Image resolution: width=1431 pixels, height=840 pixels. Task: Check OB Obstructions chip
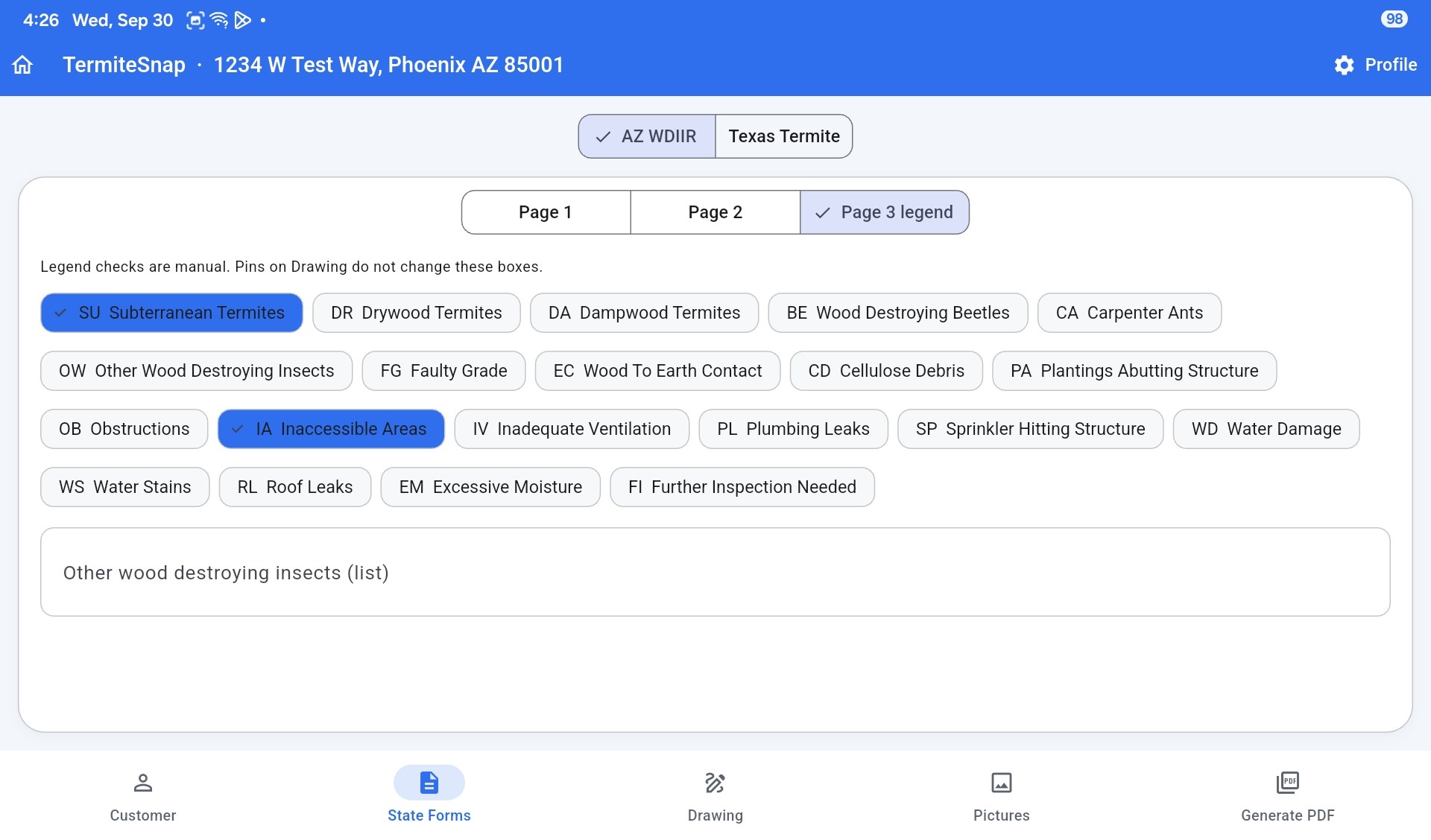(124, 429)
